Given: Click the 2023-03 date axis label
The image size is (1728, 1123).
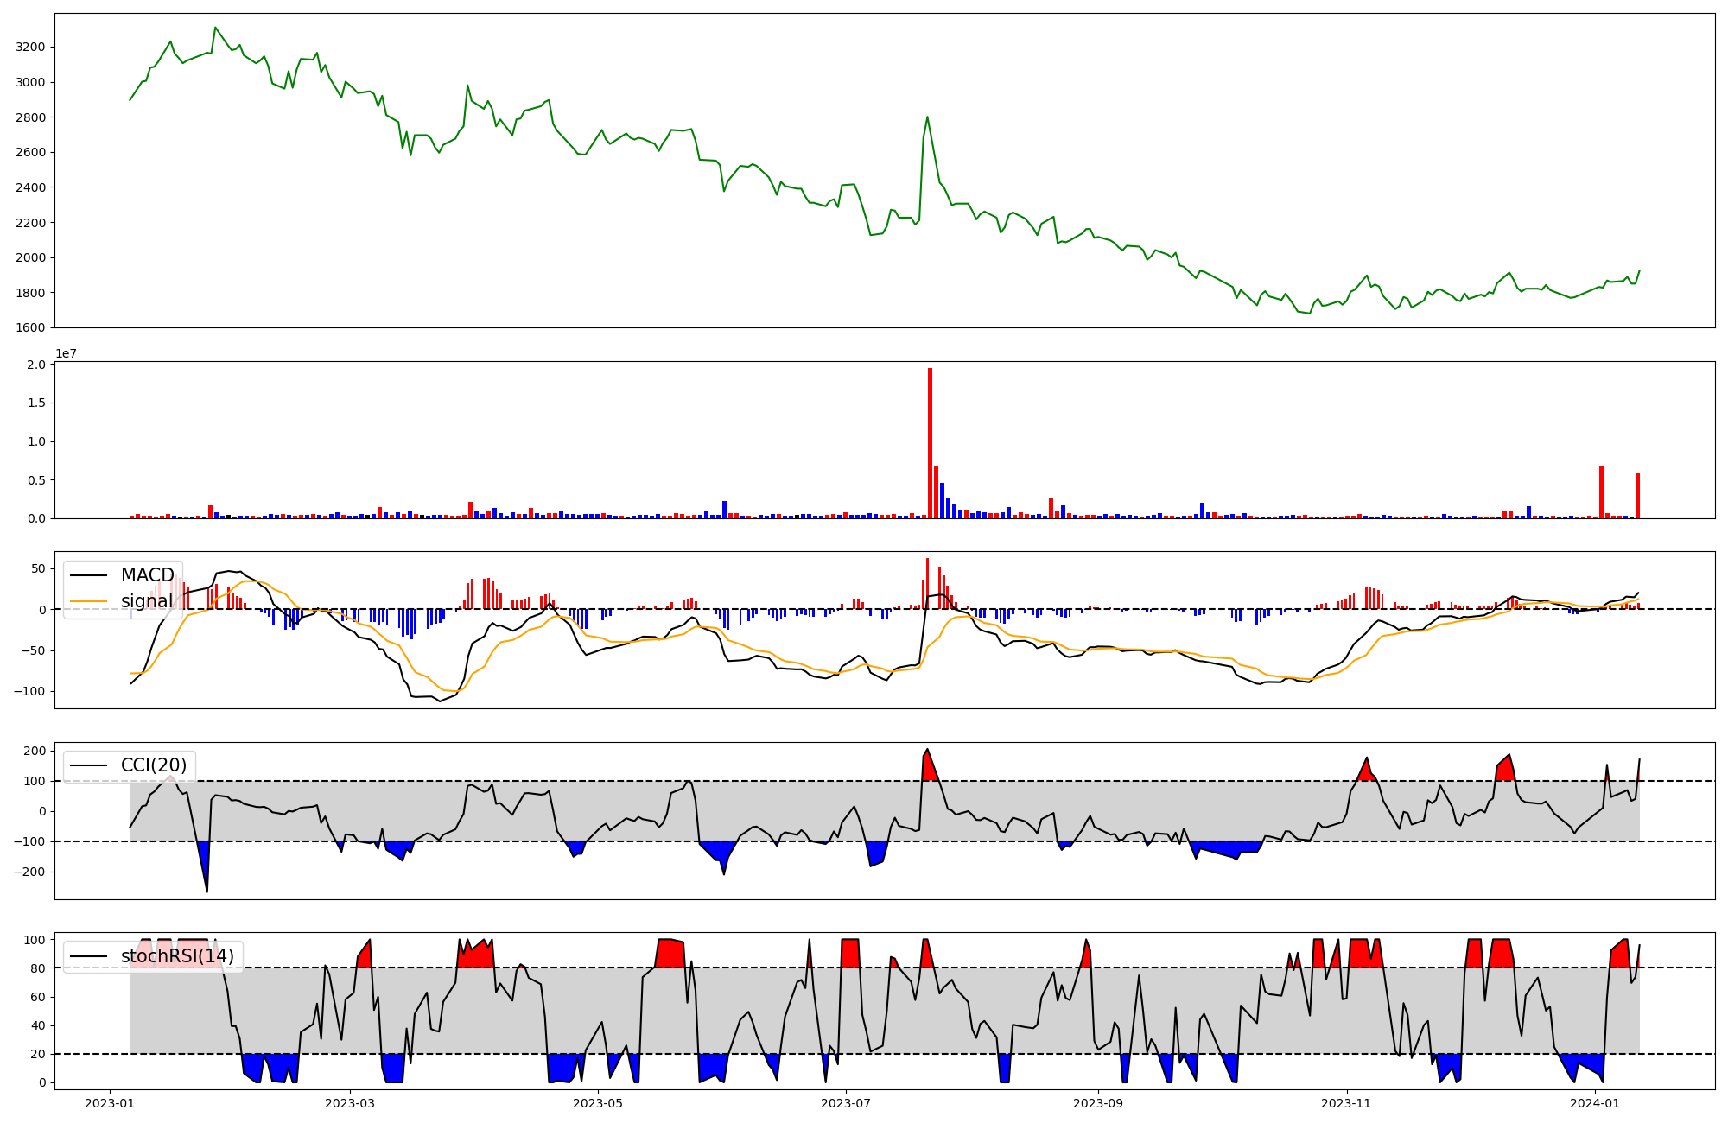Looking at the screenshot, I should (350, 1103).
